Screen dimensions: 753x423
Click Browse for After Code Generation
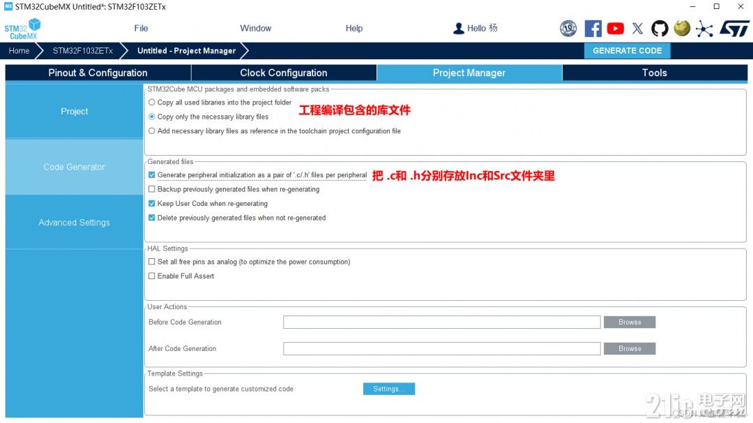[x=630, y=348]
